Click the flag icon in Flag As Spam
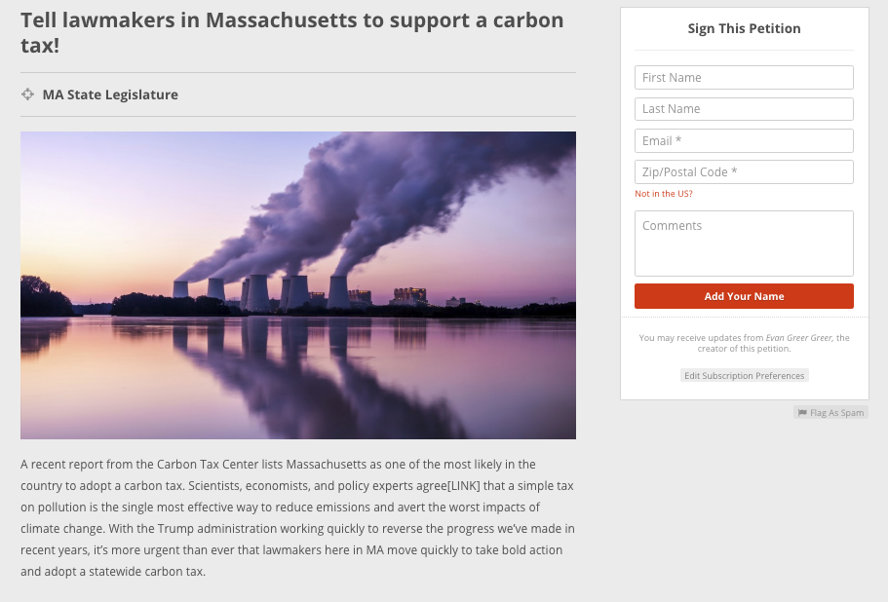Viewport: 888px width, 602px height. [802, 413]
